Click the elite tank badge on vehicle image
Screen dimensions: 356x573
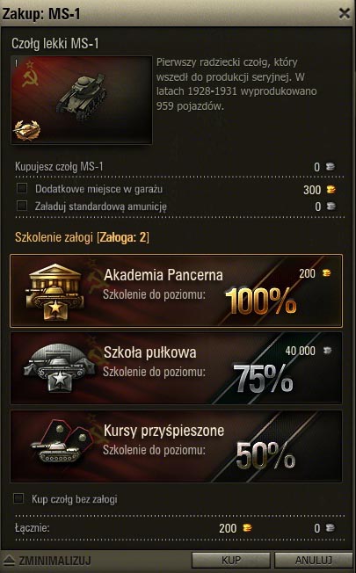pos(26,130)
